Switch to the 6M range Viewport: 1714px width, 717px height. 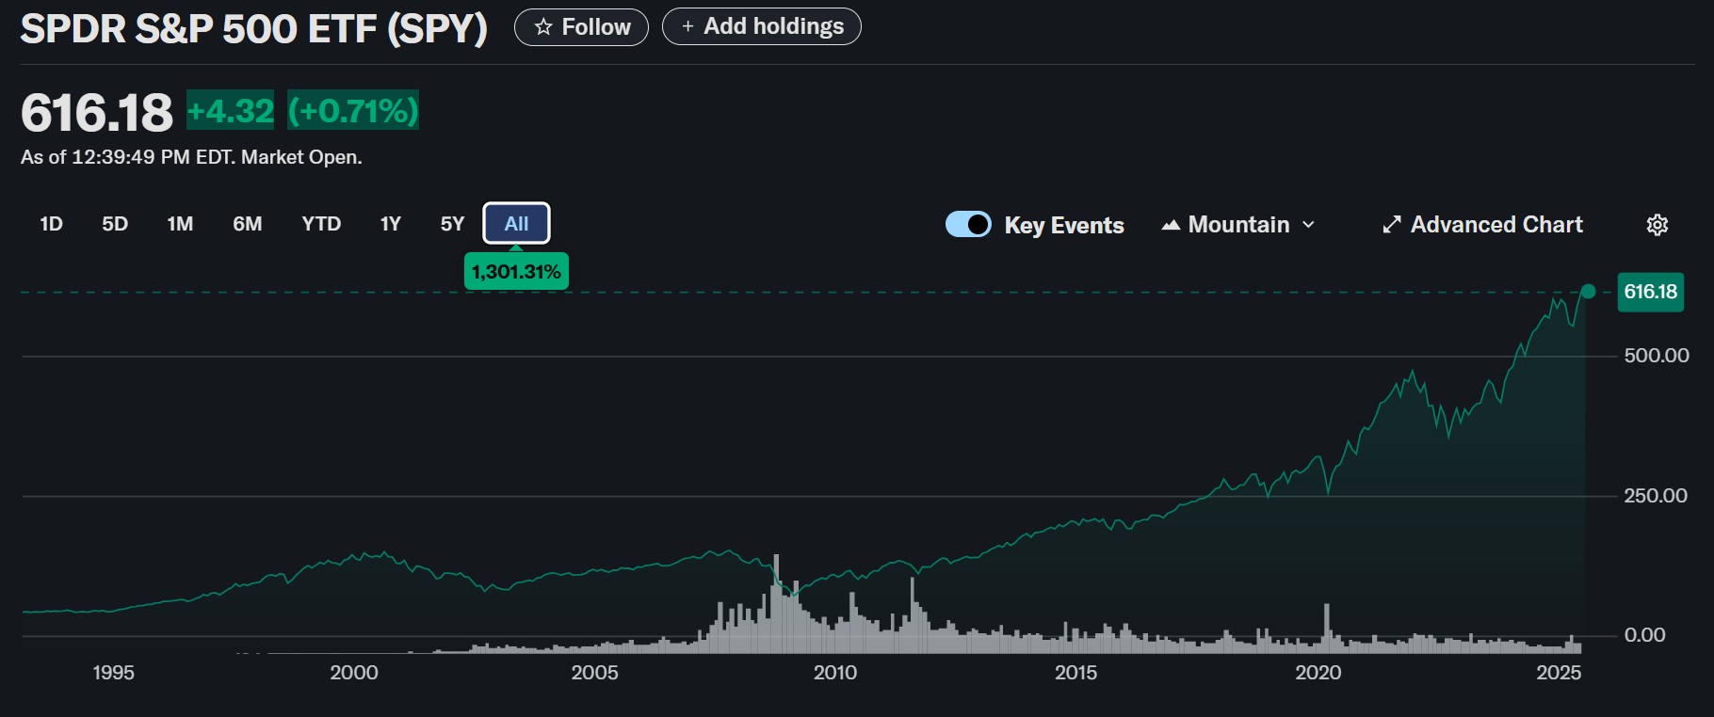tap(248, 224)
